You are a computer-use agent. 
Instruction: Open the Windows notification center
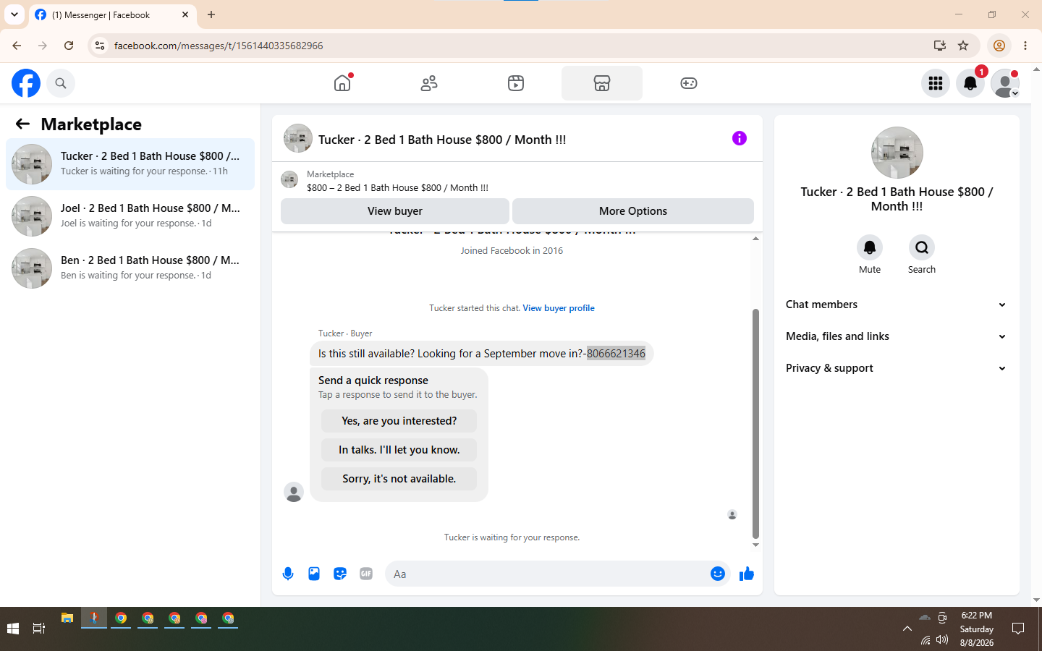(x=1018, y=629)
